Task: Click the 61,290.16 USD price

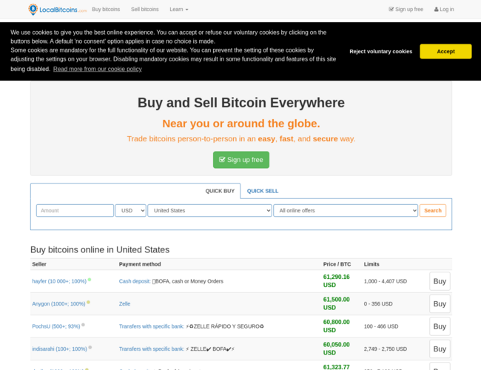Action: pyautogui.click(x=336, y=281)
